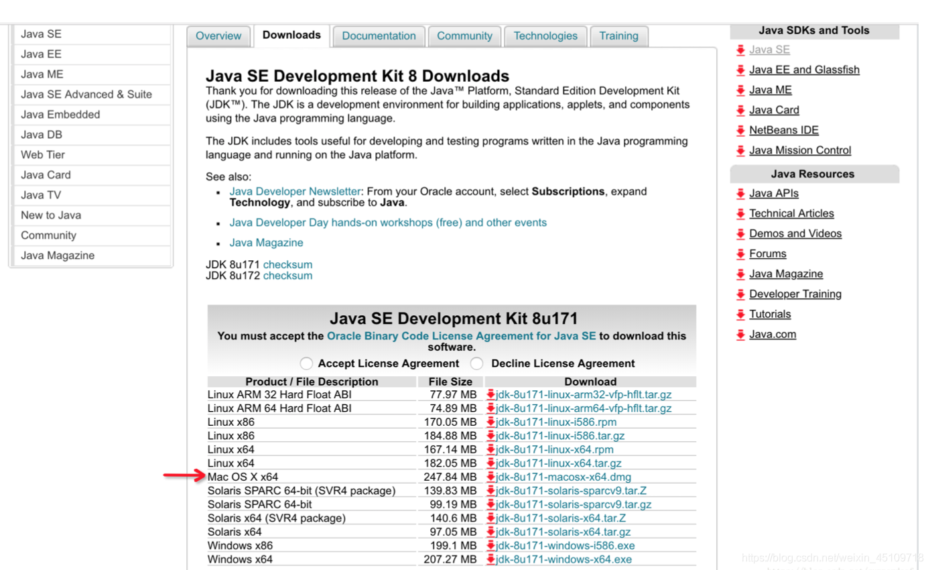
Task: Open the Java Magazine link under See also
Action: coord(266,243)
